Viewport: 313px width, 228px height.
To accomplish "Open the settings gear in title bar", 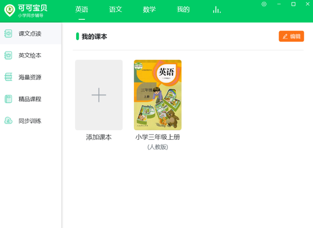I will (x=264, y=4).
